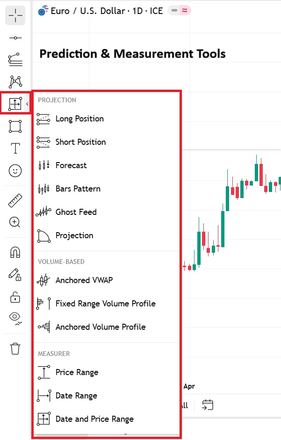Viewport: 281px width, 440px height.
Task: Activate the ruler measure tool
Action: (x=15, y=200)
